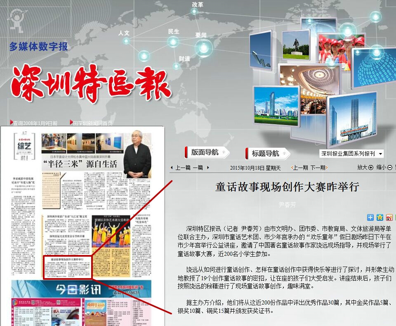Click the 放大 zoom-in plus icon
Viewport: 396px width, 326px height.
point(370,168)
